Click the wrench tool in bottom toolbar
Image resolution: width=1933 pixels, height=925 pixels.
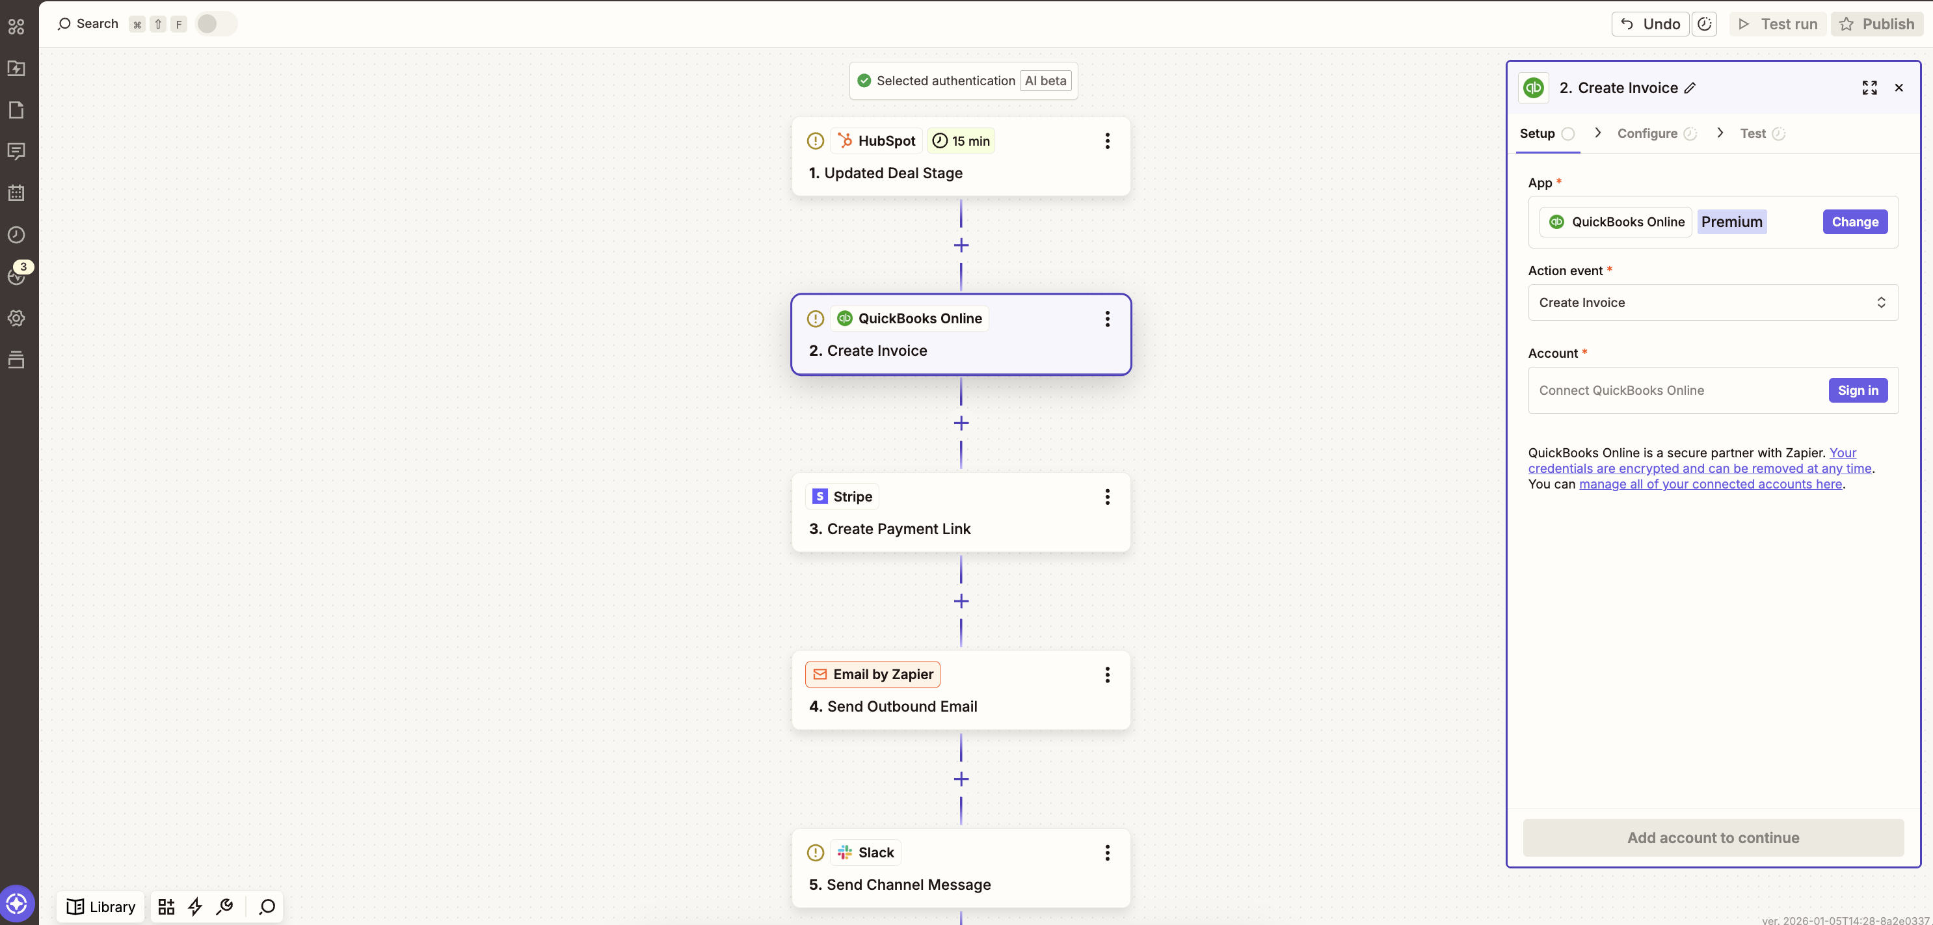224,906
